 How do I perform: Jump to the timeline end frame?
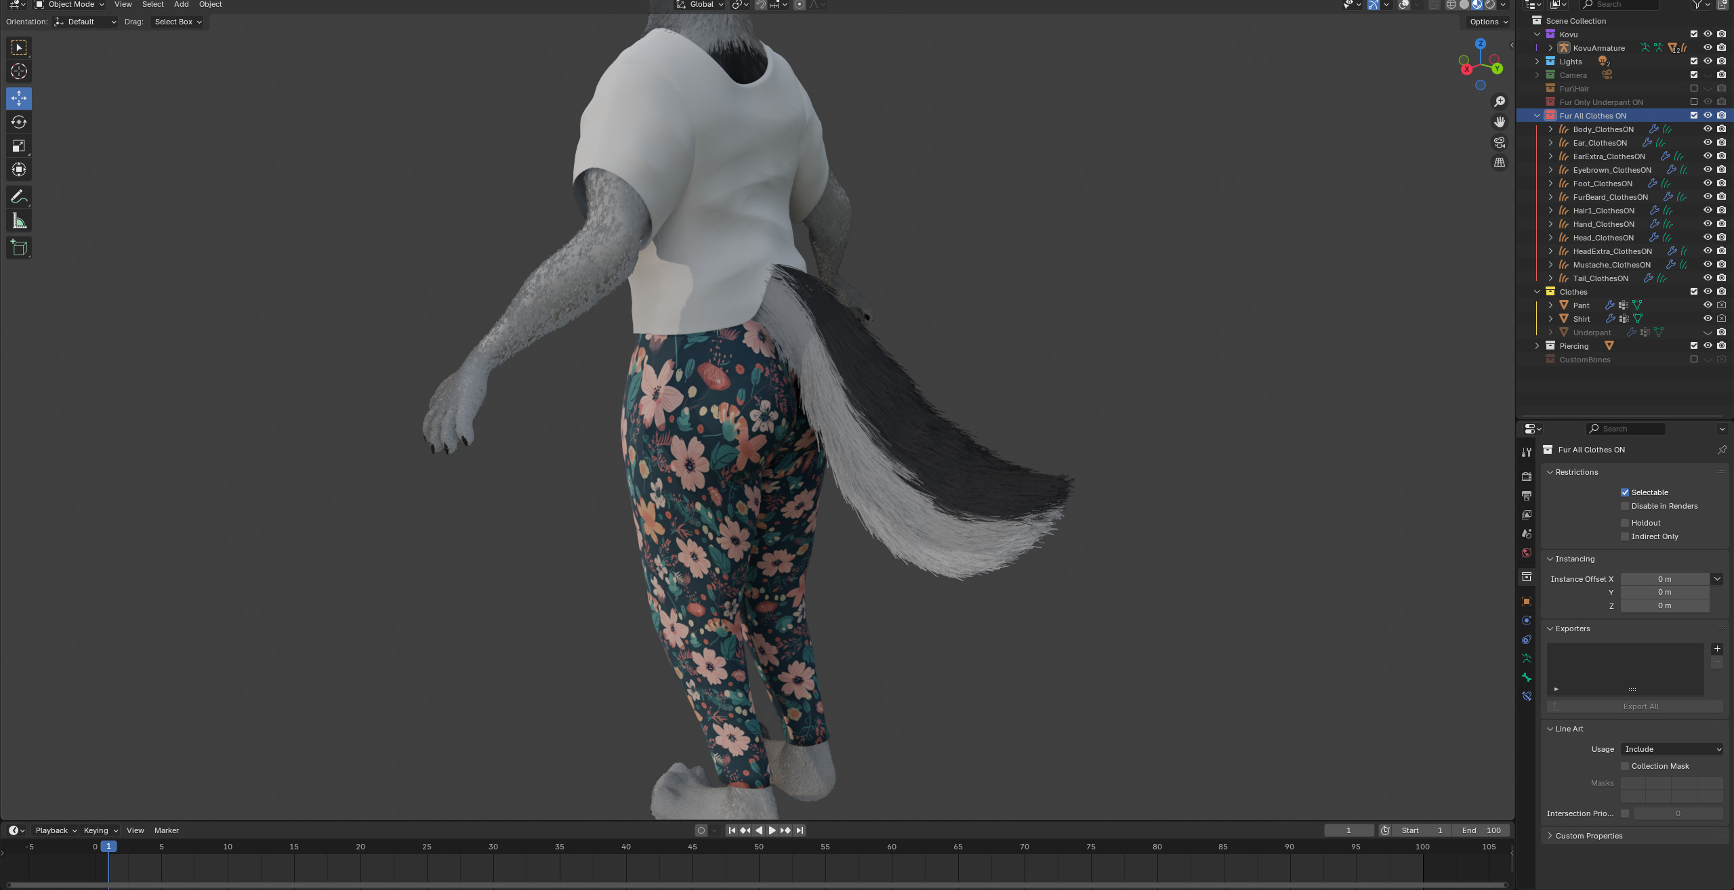pyautogui.click(x=800, y=830)
